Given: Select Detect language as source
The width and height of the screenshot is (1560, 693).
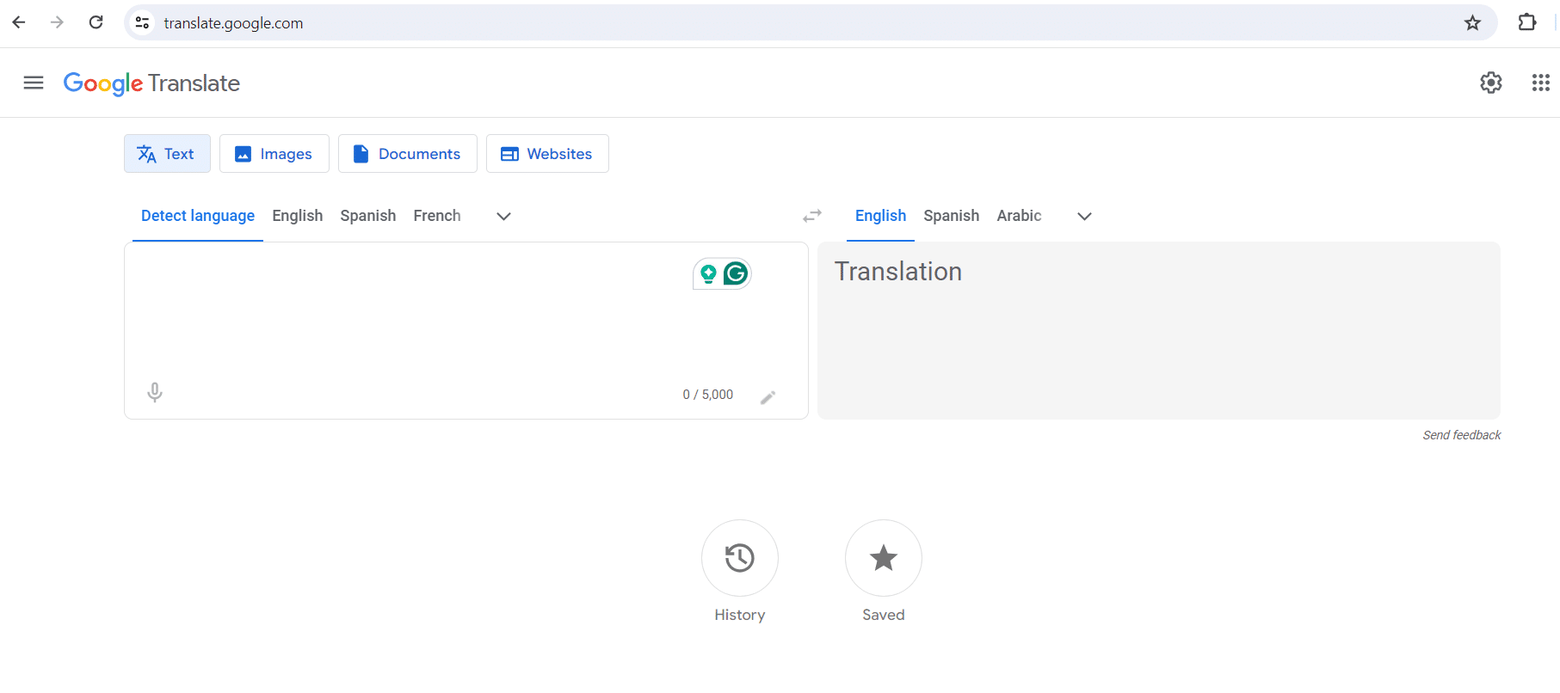Looking at the screenshot, I should (198, 216).
